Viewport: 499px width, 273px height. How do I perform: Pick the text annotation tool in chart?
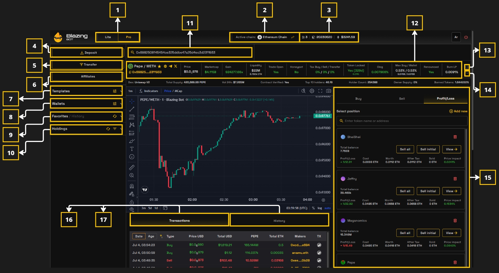click(132, 149)
